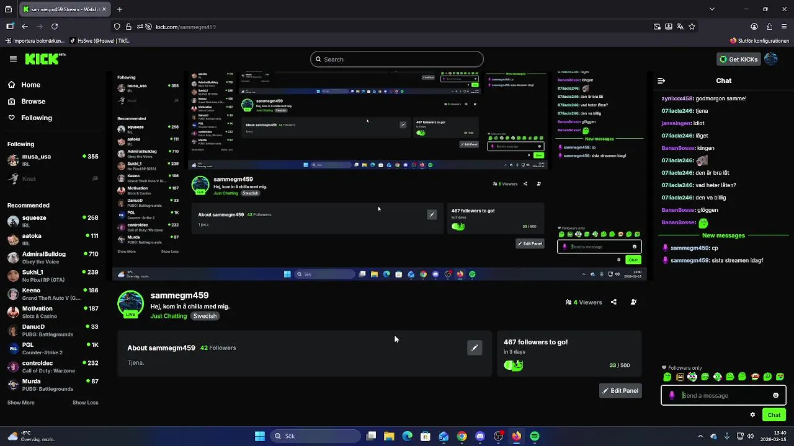Open the emoji picker in message box

775,395
